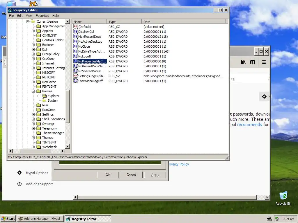Viewport: 298px width, 223px height.
Task: Select the MaxRecentDocs value icon
Action: click(x=76, y=36)
